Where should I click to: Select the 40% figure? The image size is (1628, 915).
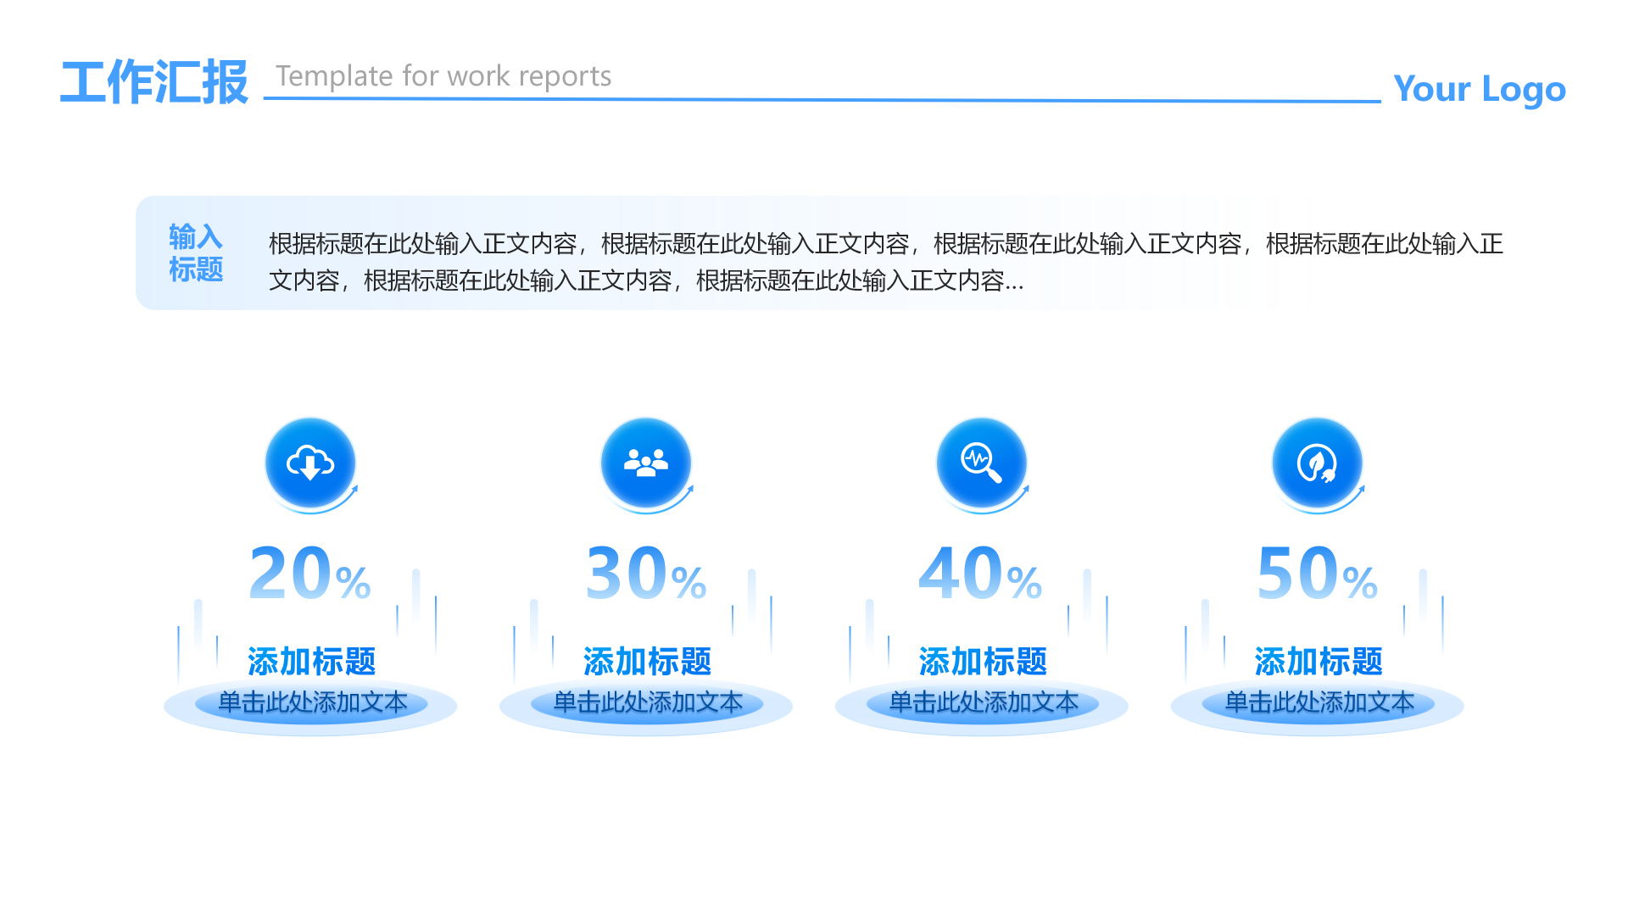click(x=981, y=574)
